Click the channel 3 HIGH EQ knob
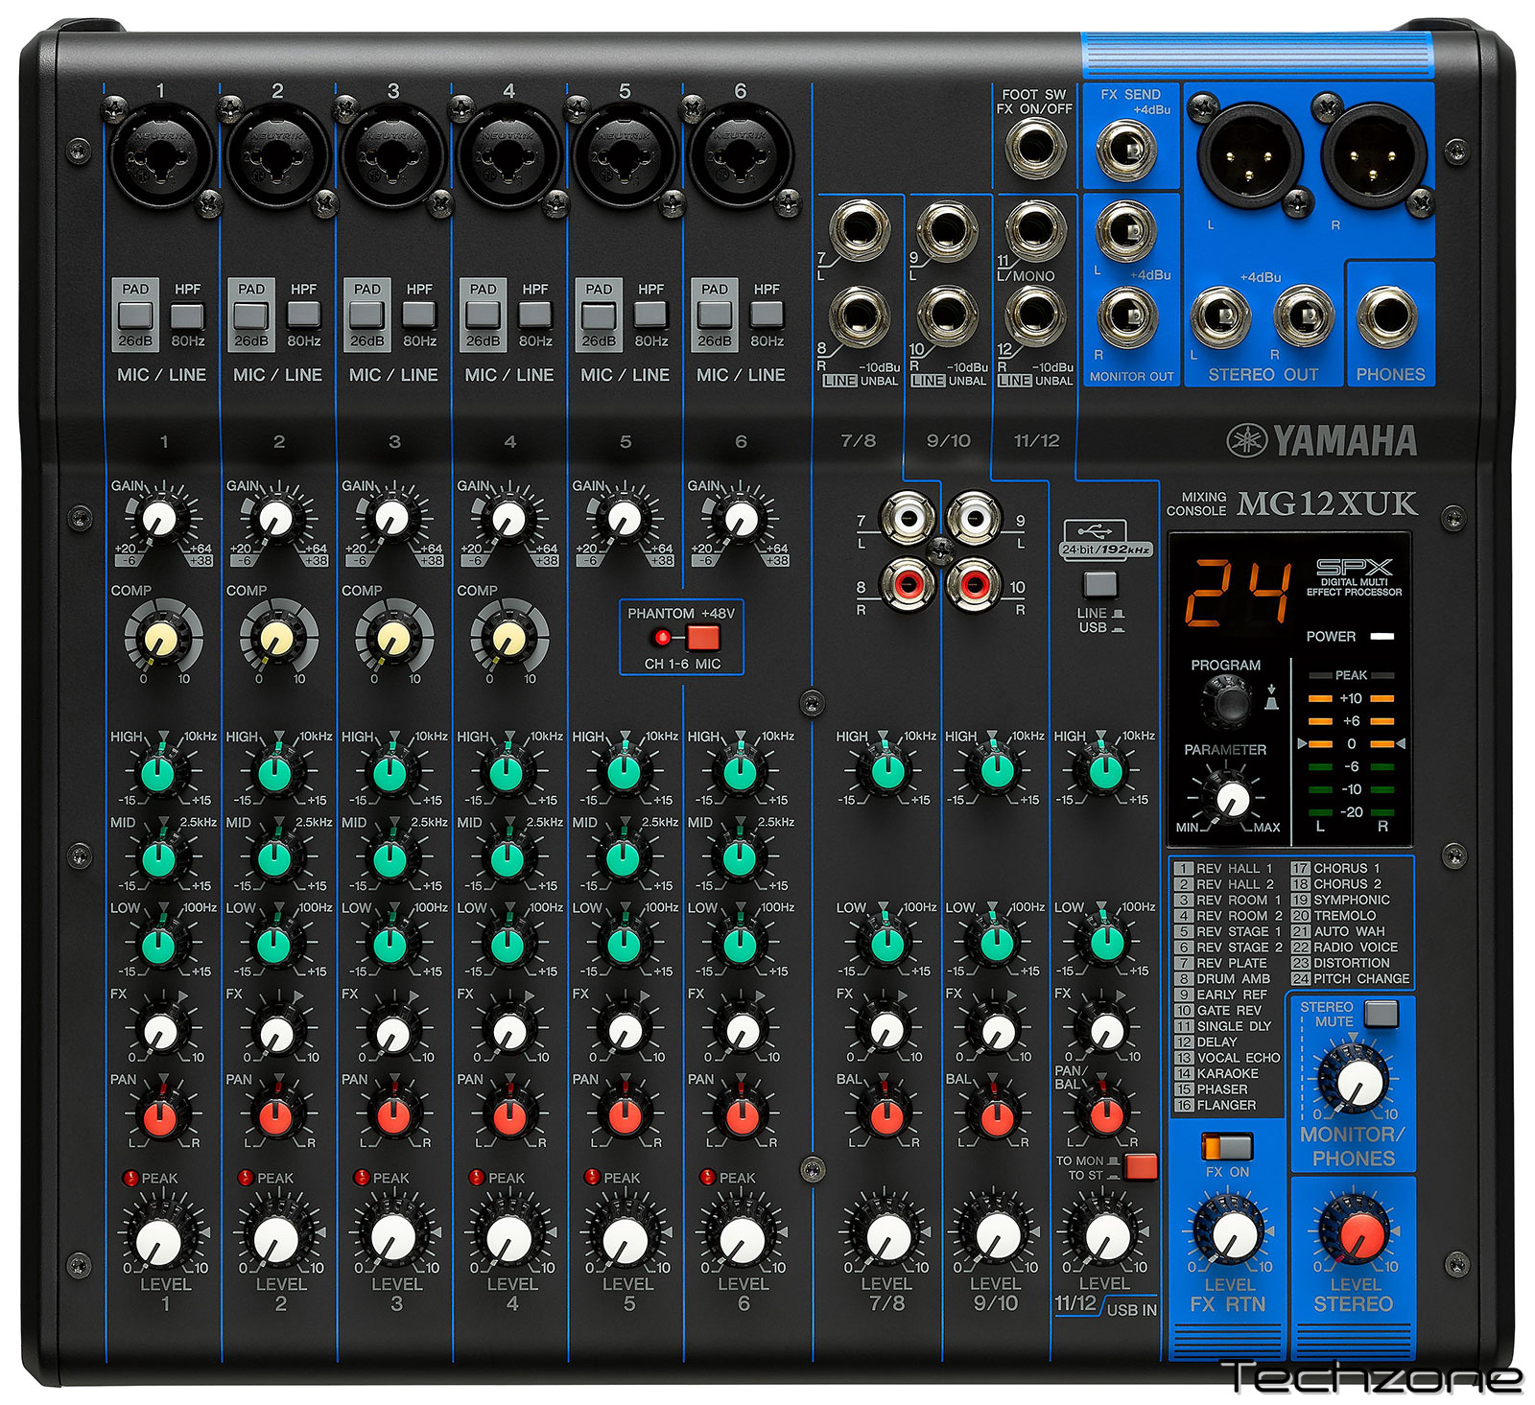The width and height of the screenshot is (1535, 1405). pyautogui.click(x=391, y=772)
